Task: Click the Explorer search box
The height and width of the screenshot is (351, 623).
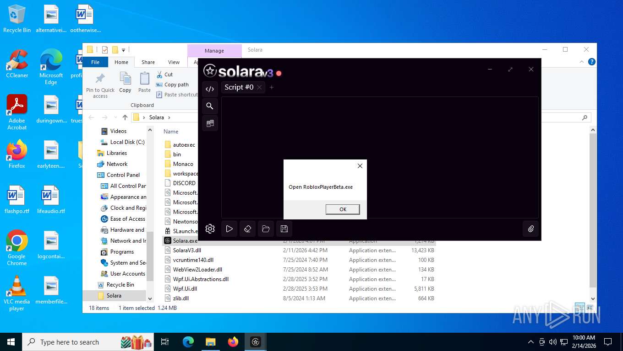Action: pos(566,117)
